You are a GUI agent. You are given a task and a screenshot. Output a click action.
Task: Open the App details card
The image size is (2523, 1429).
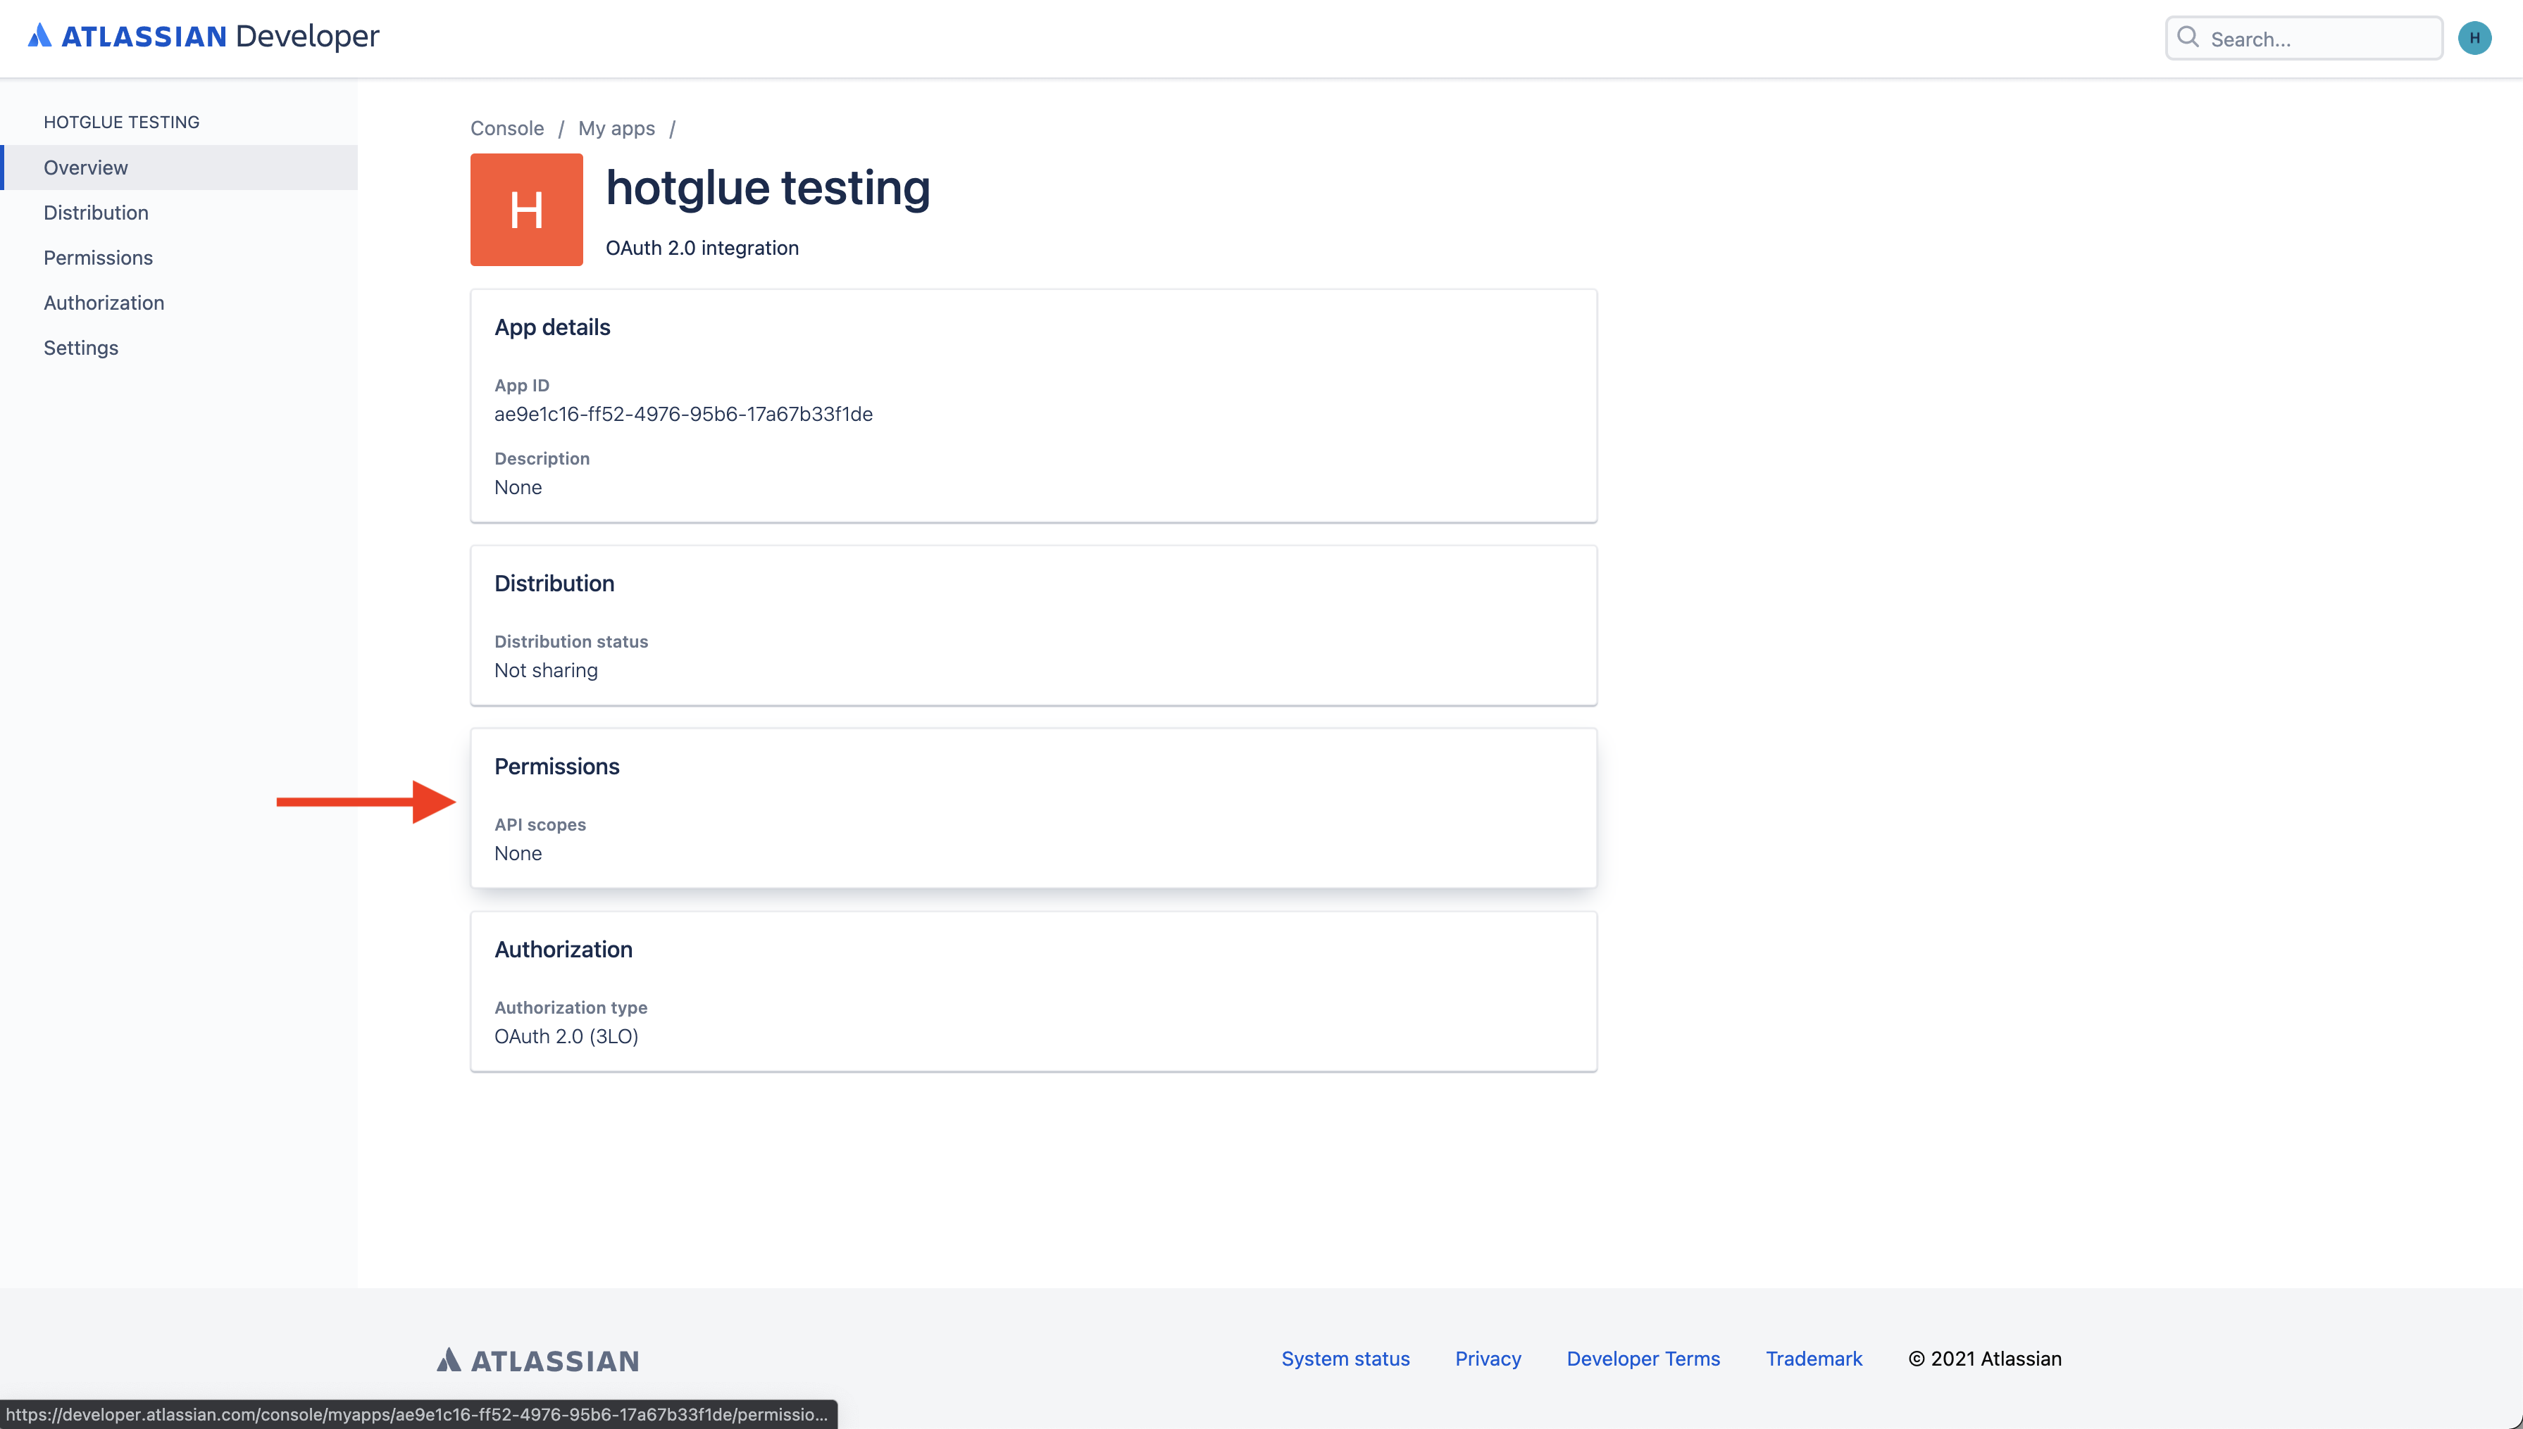(1033, 405)
